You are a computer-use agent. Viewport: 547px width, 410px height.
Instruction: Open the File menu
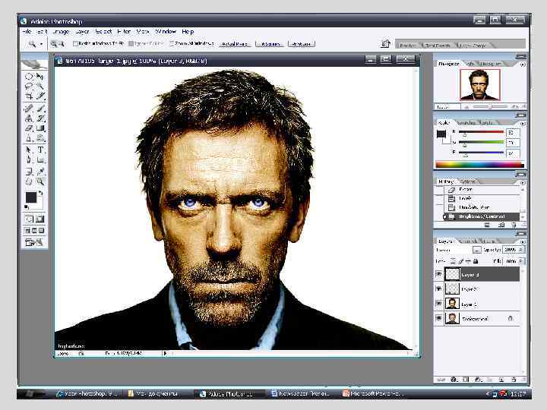[x=27, y=31]
